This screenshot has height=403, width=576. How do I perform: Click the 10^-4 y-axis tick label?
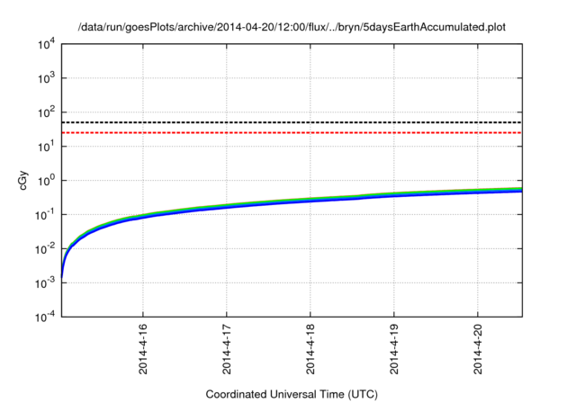[45, 317]
